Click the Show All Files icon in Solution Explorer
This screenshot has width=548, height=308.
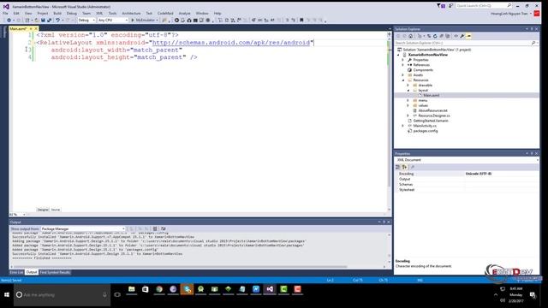click(448, 36)
